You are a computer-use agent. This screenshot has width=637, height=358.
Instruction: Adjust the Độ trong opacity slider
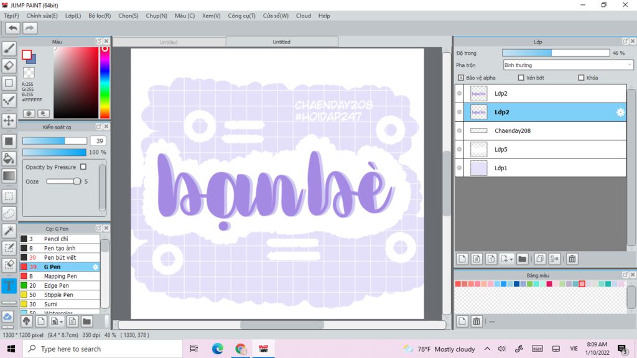pos(556,53)
